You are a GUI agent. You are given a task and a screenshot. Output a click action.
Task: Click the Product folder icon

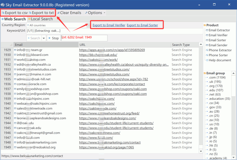point(205,25)
